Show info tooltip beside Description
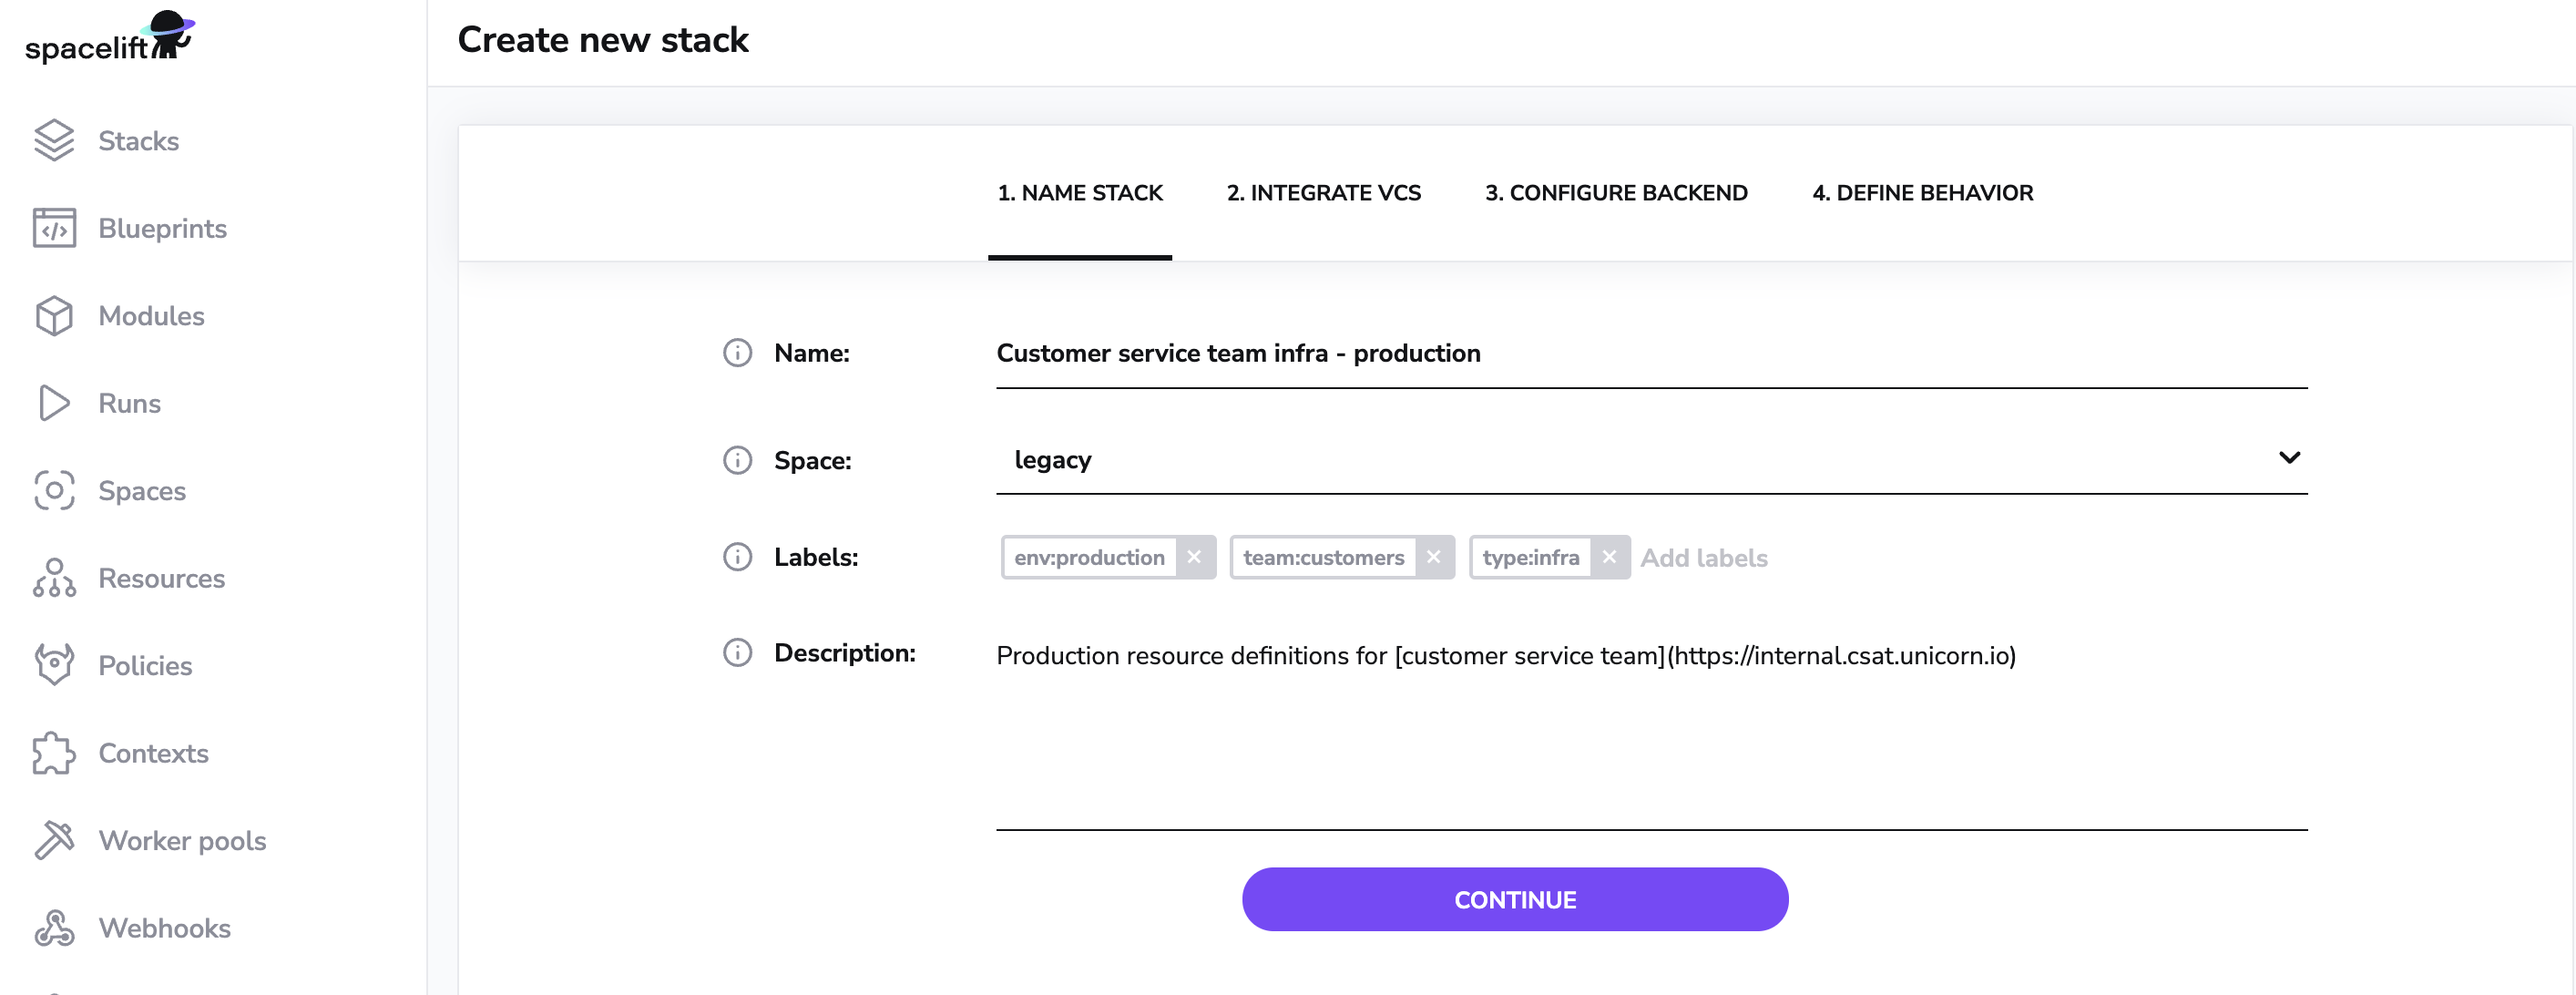Image resolution: width=2576 pixels, height=995 pixels. pyautogui.click(x=737, y=653)
